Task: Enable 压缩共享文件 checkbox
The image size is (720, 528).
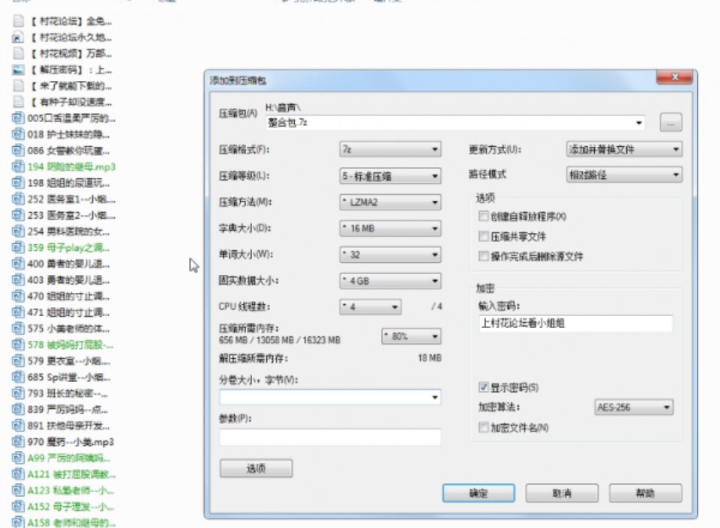Action: point(483,236)
